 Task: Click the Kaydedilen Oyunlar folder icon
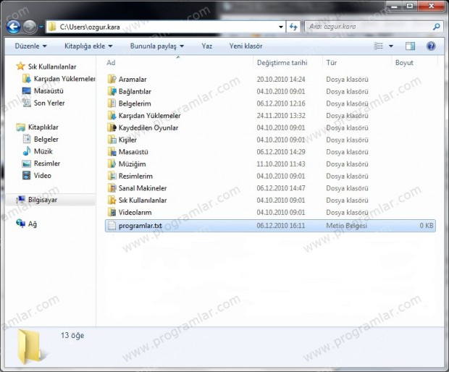[x=112, y=127]
